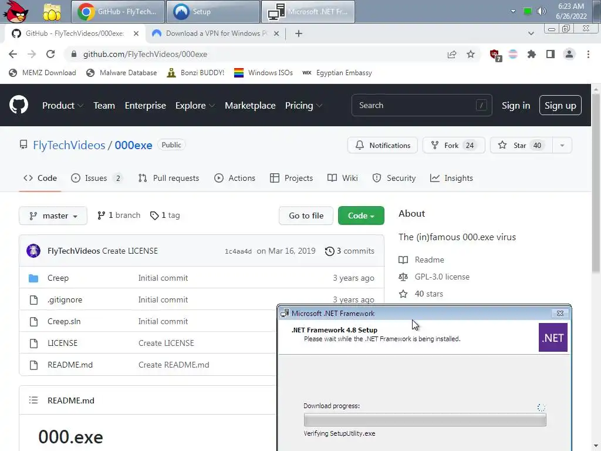Open the Chrome profile avatar

pyautogui.click(x=569, y=54)
